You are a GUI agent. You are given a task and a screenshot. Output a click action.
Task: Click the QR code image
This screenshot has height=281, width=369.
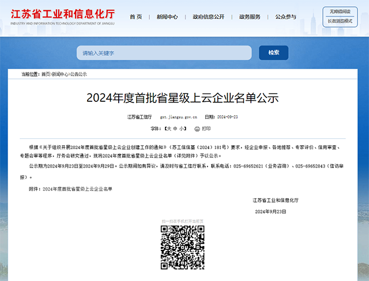coord(182,248)
